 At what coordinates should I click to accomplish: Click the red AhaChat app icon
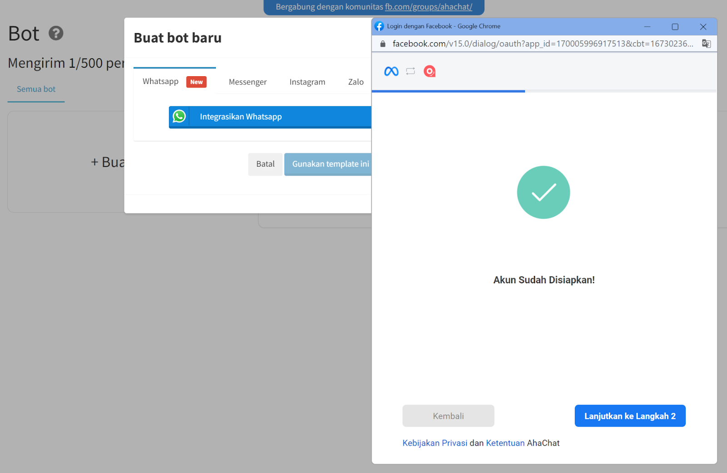429,71
